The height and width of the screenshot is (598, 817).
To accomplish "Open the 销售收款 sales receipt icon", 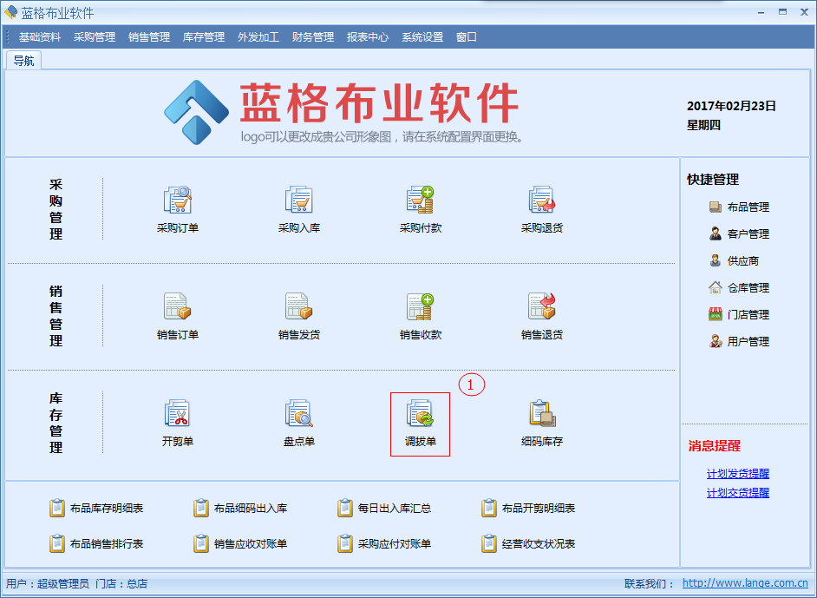I will [x=421, y=306].
